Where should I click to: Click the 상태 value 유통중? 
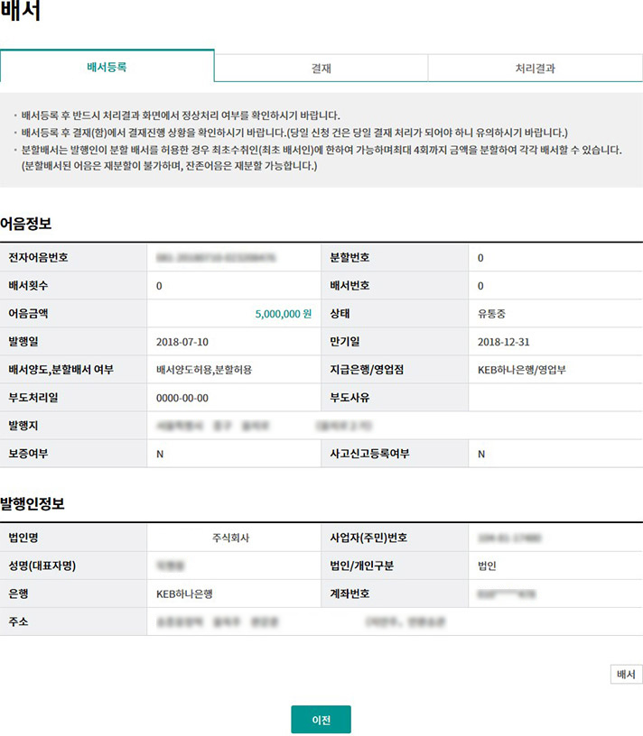pos(493,314)
